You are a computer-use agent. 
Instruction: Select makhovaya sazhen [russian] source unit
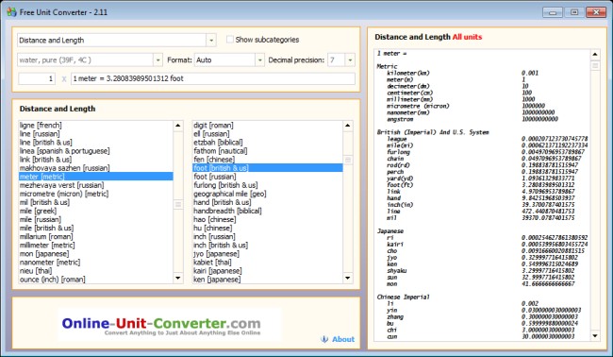click(96, 168)
